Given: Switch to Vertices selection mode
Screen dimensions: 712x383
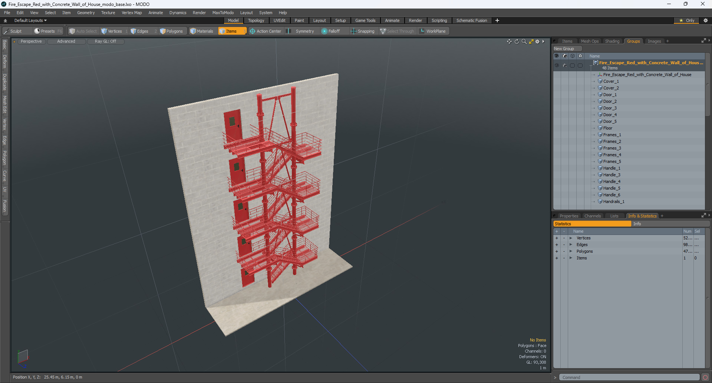Looking at the screenshot, I should pos(112,31).
